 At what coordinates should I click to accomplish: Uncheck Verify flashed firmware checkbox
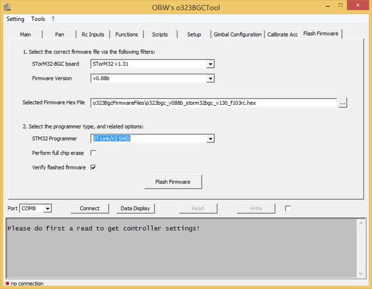point(93,167)
